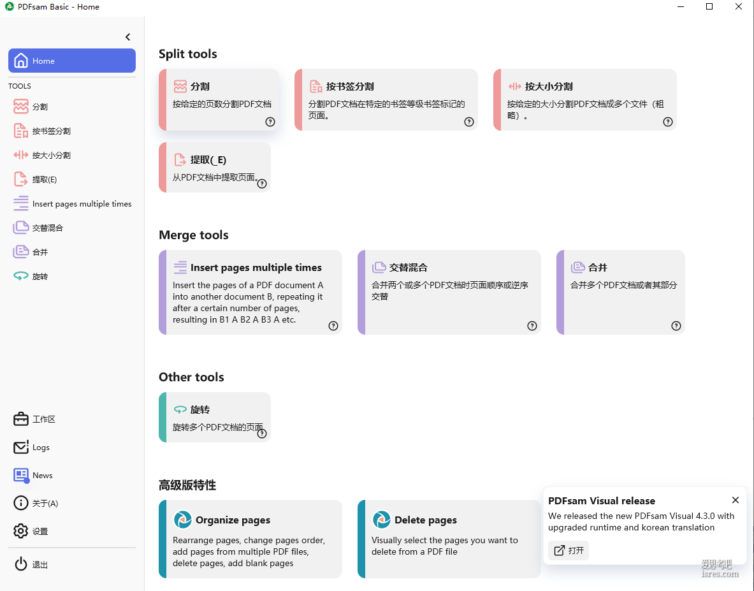Image resolution: width=754 pixels, height=591 pixels.
Task: Close the PDFsam Visual release notification
Action: [x=736, y=500]
